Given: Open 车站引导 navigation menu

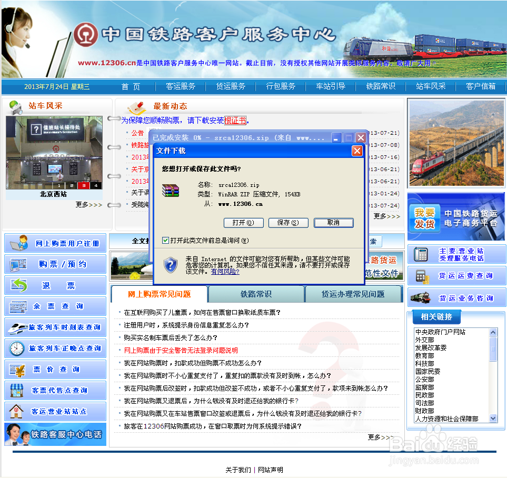Looking at the screenshot, I should 331,86.
